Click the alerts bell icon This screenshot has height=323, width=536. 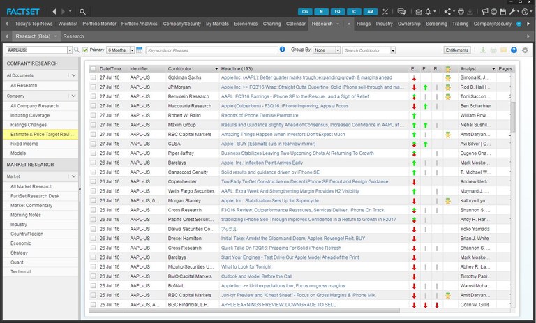[x=428, y=12]
